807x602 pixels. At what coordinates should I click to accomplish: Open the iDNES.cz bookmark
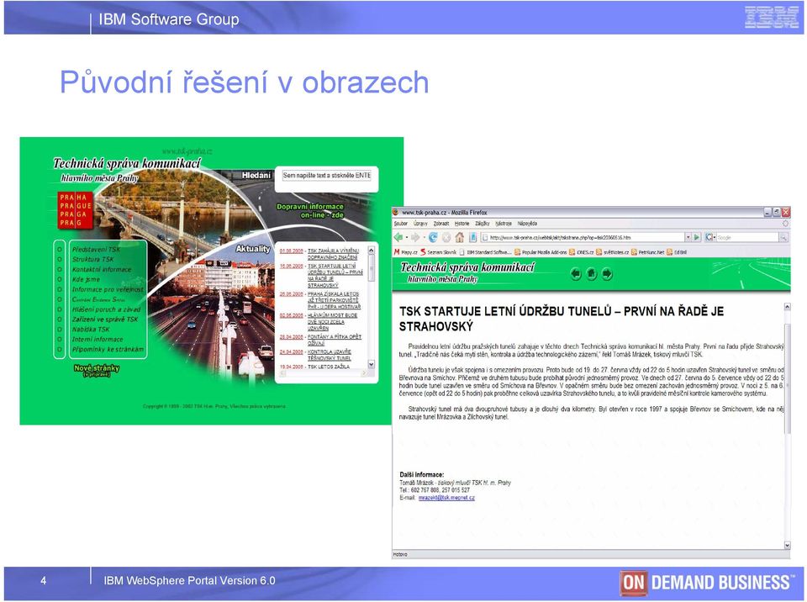pos(581,252)
